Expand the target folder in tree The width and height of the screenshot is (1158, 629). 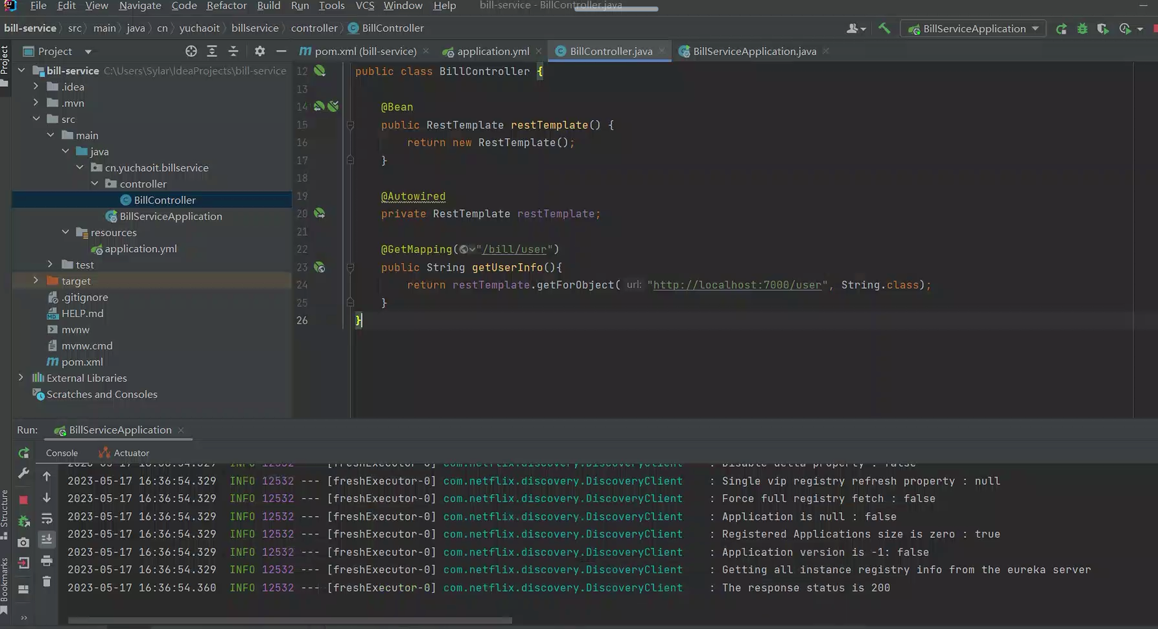pos(36,281)
